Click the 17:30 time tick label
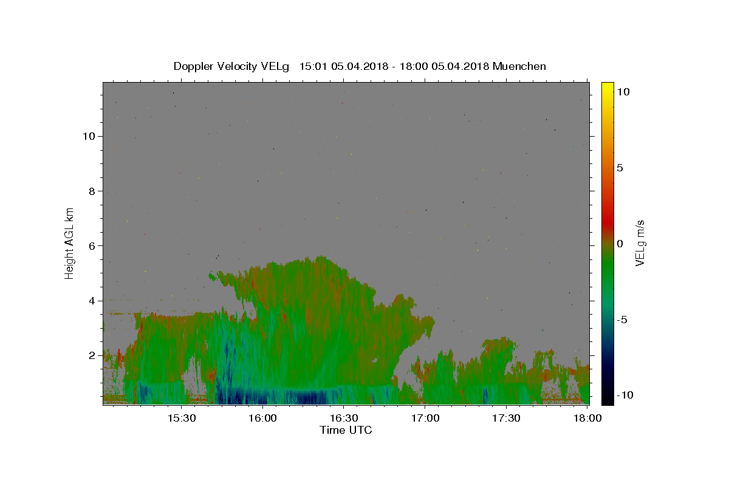The width and height of the screenshot is (729, 486). click(506, 418)
